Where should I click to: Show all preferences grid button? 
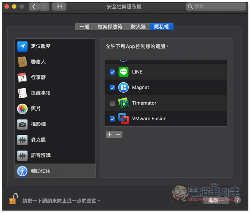click(59, 7)
